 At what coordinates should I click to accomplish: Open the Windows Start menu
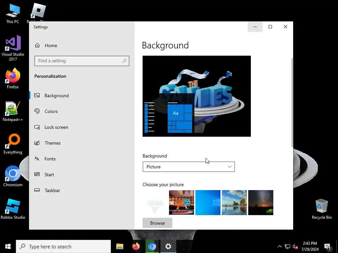coord(8,246)
